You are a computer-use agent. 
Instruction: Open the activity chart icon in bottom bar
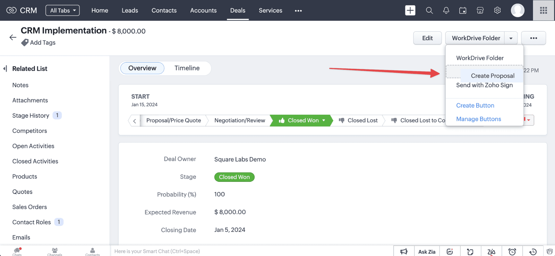coord(450,251)
